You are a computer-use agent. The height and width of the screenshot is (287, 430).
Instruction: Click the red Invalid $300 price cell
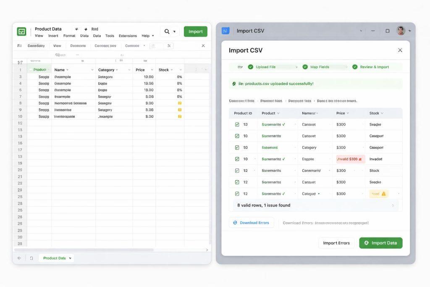click(350, 159)
